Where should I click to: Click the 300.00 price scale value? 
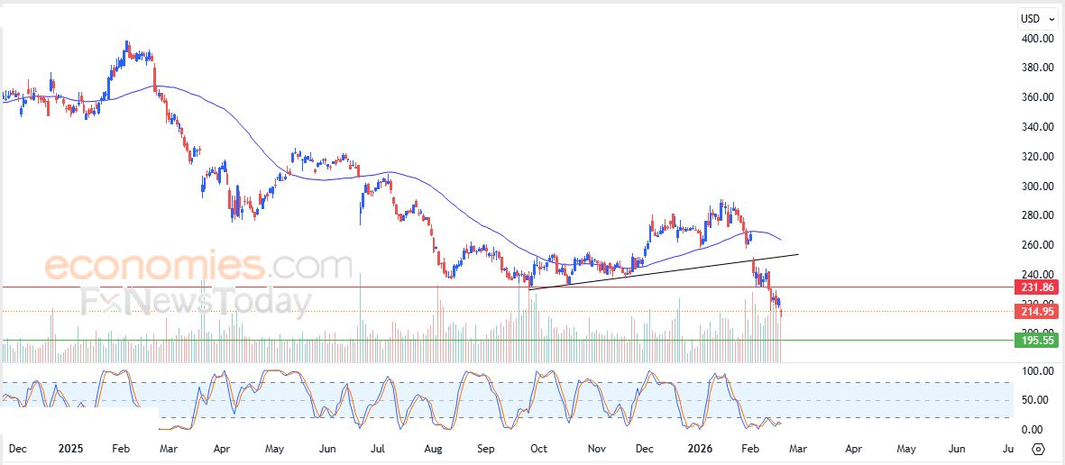(1038, 187)
